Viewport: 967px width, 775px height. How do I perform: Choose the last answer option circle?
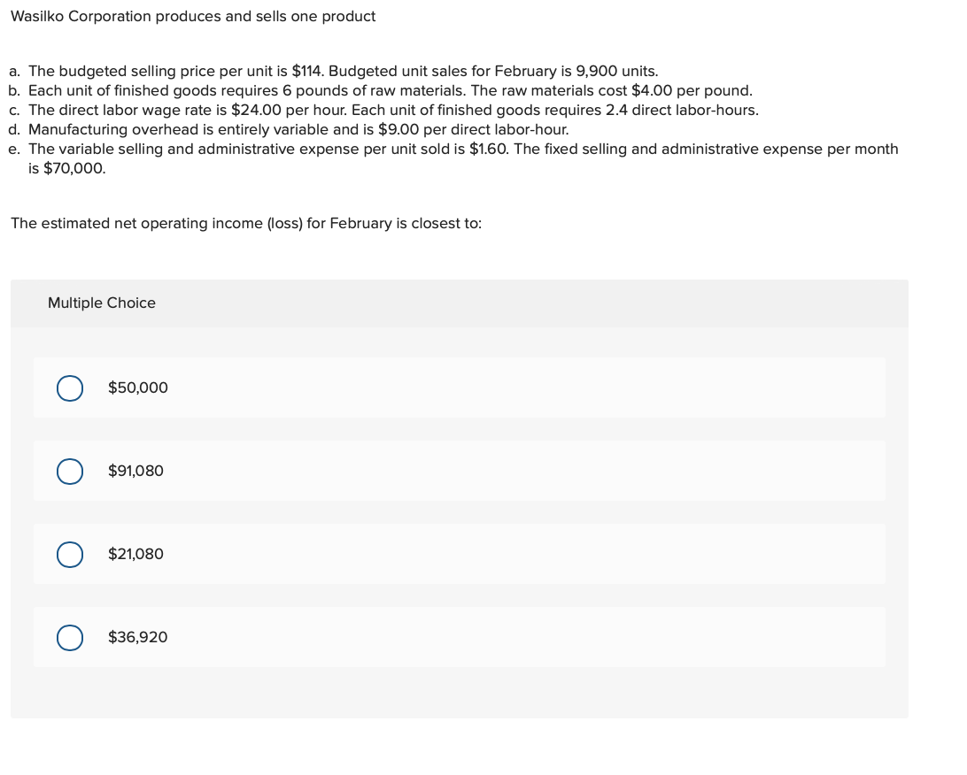coord(70,637)
